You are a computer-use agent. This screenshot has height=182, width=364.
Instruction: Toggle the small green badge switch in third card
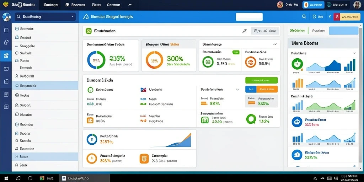(x=236, y=53)
